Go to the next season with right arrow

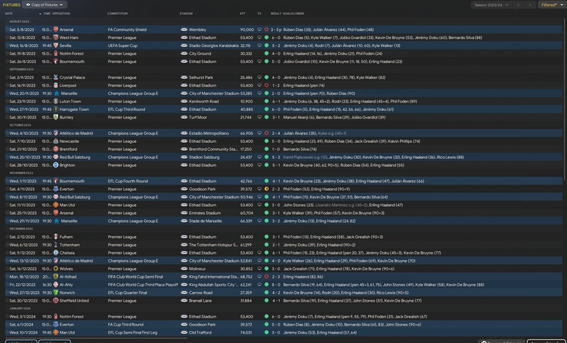tap(530, 5)
